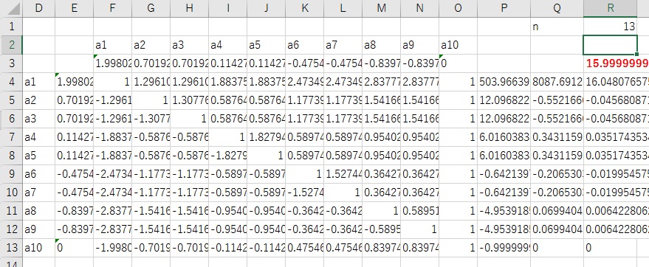Click cell R1 with value 13
Screen dimensions: 649x267
(x=611, y=27)
